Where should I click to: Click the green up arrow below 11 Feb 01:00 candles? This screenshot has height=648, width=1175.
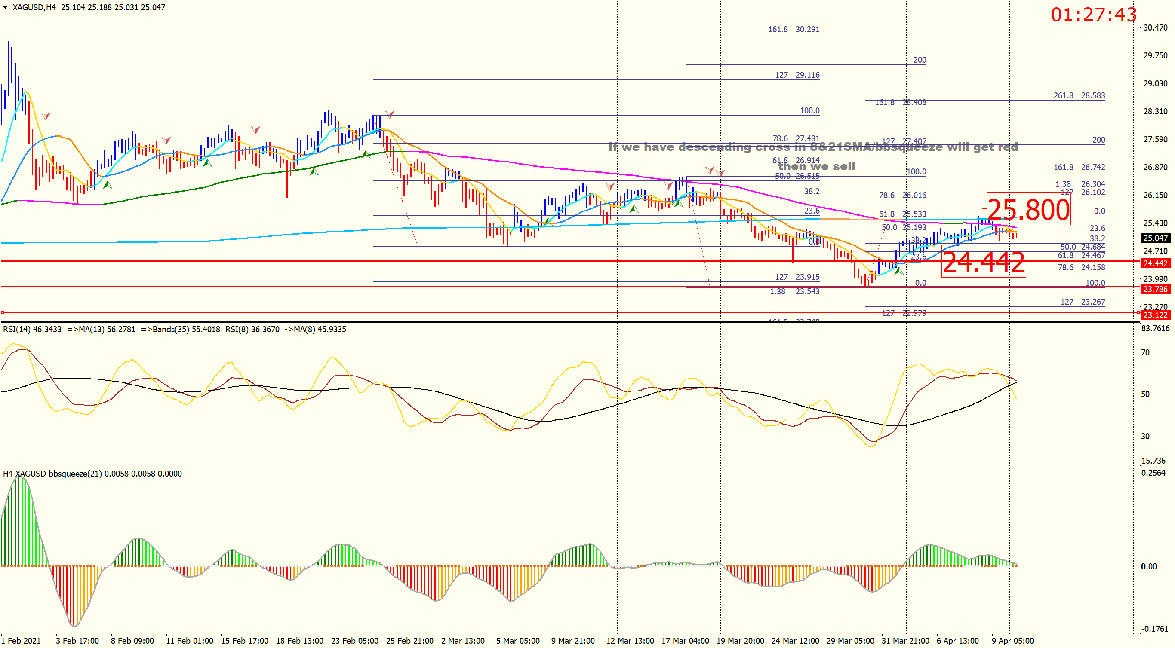(207, 162)
